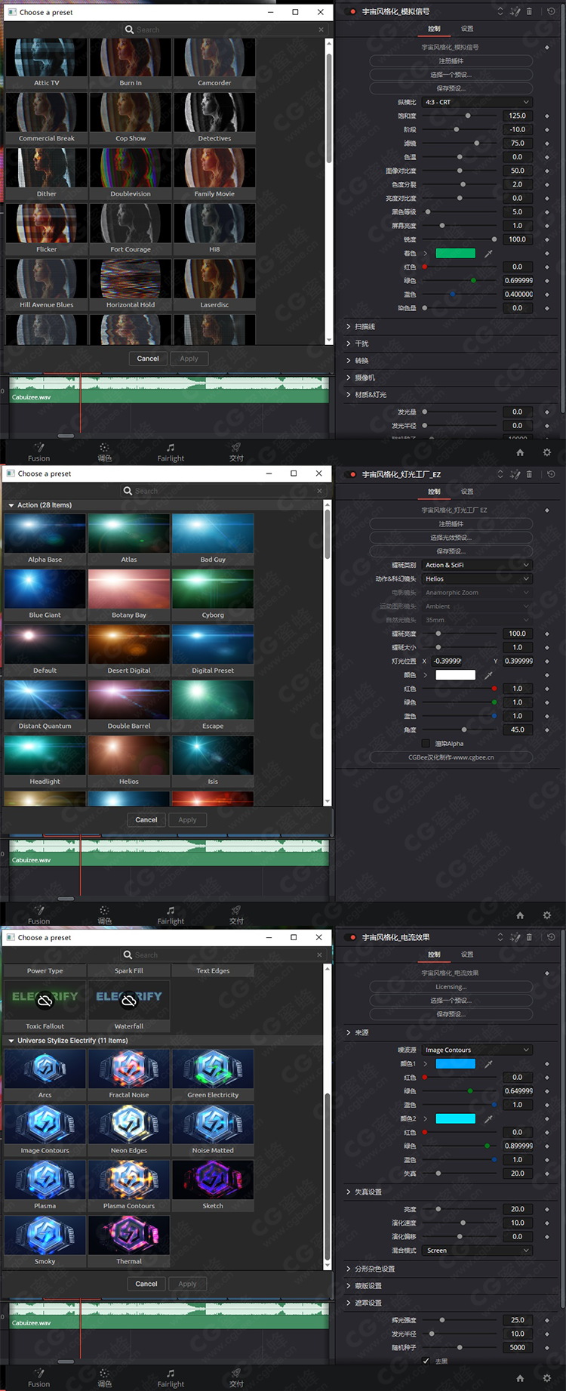Open the CGBee汉化制作-www.cgbee.cn link button
Viewport: 566px width, 1391px height.
point(451,757)
